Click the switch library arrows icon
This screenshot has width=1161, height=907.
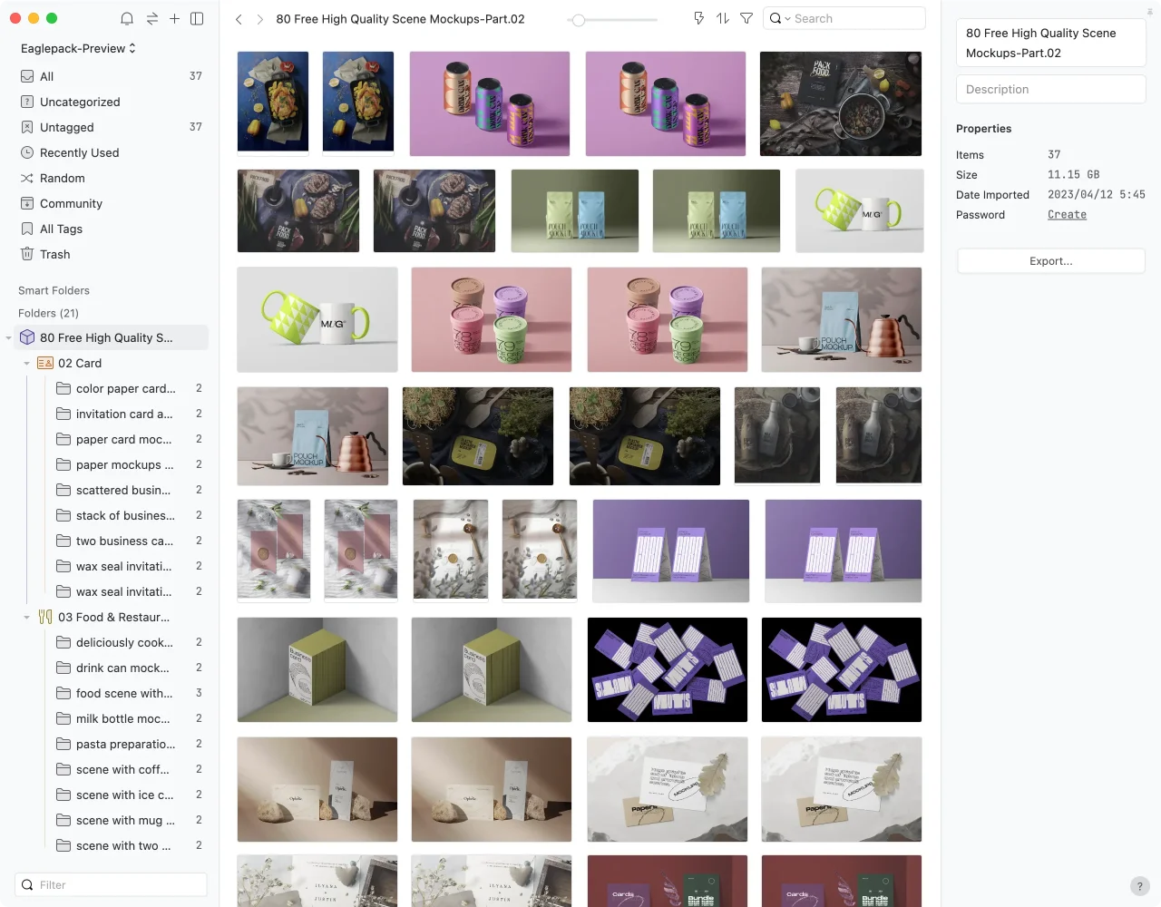[151, 18]
